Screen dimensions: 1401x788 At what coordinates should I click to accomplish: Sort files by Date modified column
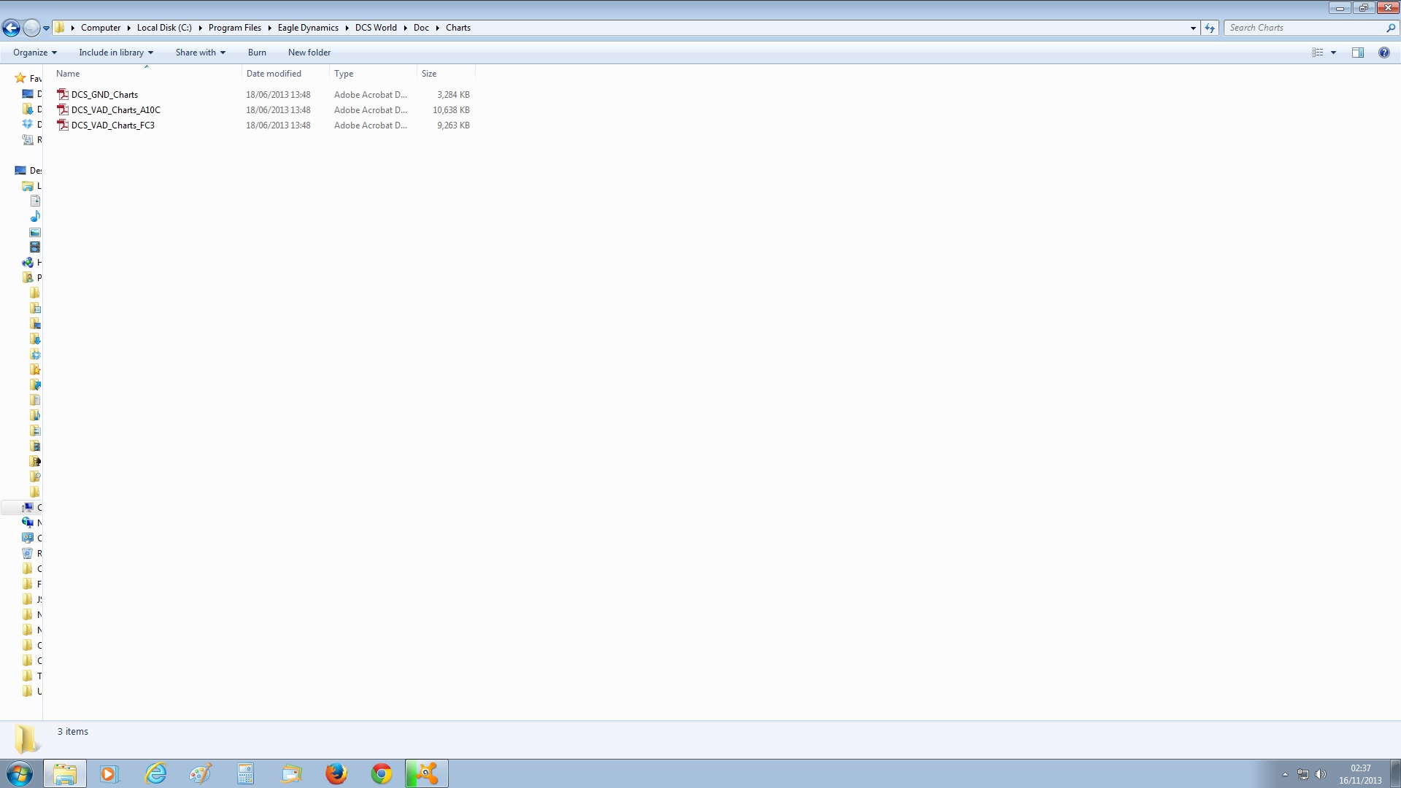click(x=285, y=74)
